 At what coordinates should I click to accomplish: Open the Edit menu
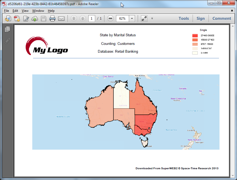pyautogui.click(x=15, y=11)
